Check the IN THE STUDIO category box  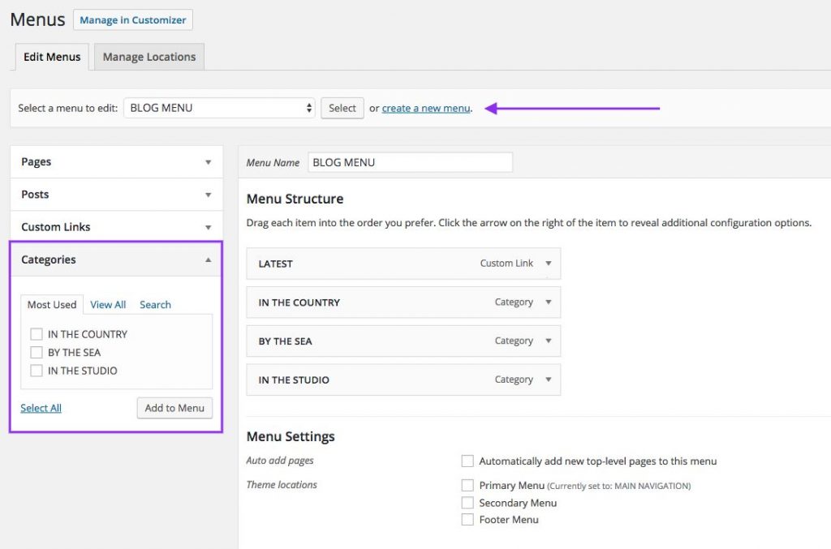pyautogui.click(x=36, y=371)
